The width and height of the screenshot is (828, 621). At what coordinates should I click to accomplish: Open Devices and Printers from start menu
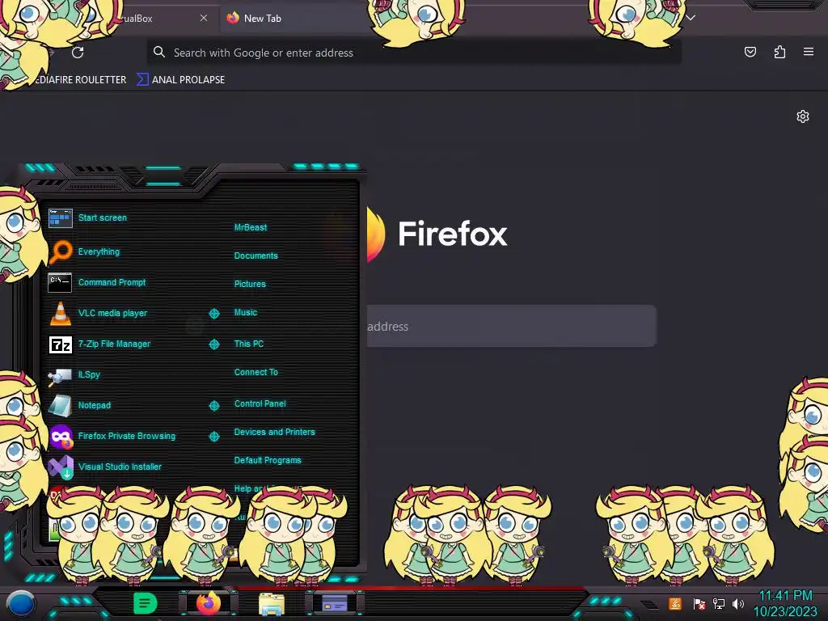coord(274,432)
